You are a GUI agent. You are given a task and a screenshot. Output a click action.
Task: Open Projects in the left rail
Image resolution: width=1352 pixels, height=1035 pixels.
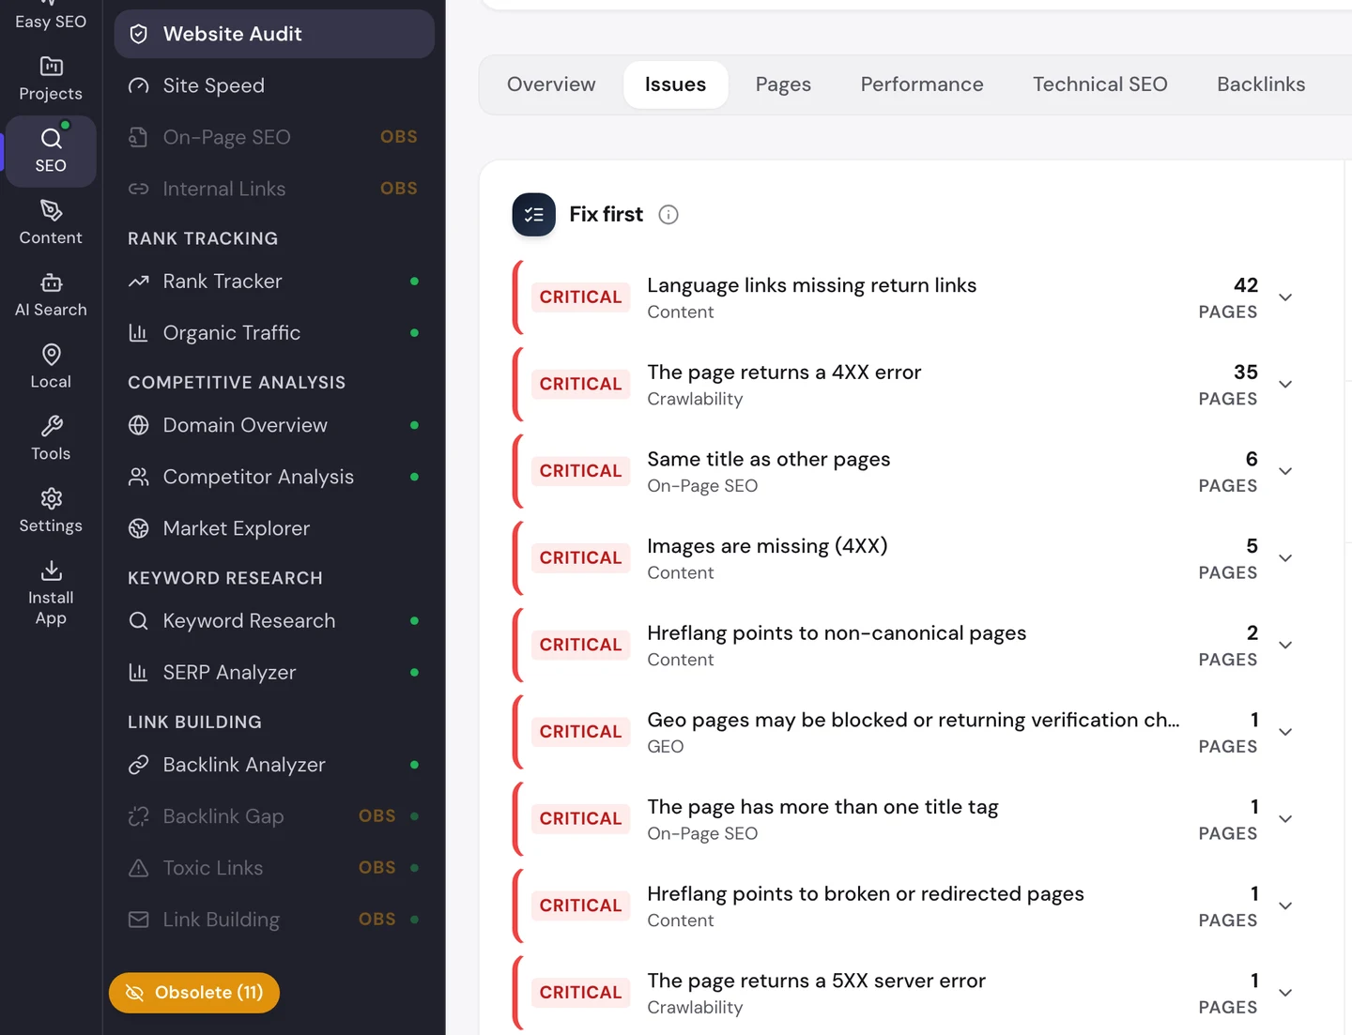51,79
